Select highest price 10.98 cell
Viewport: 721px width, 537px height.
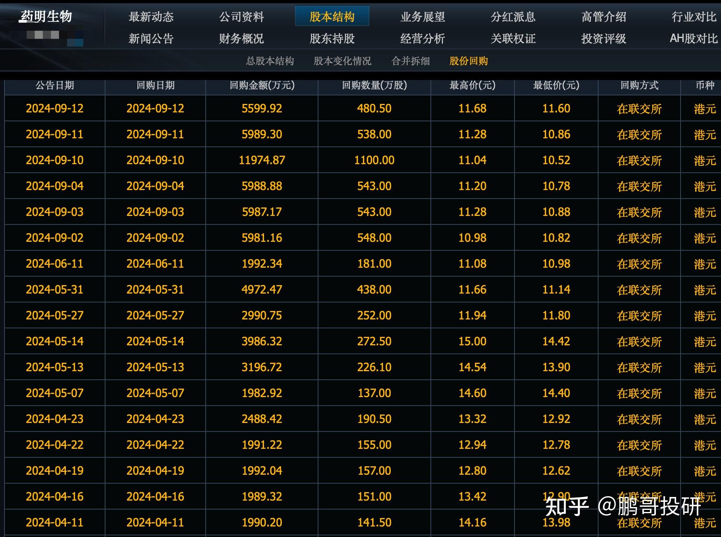[x=472, y=238]
